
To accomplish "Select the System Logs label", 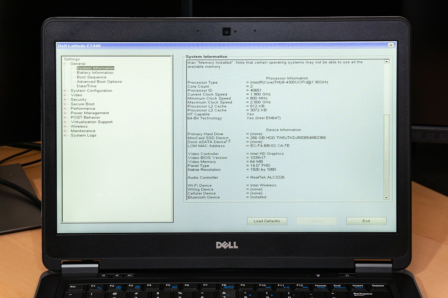I will click(83, 136).
